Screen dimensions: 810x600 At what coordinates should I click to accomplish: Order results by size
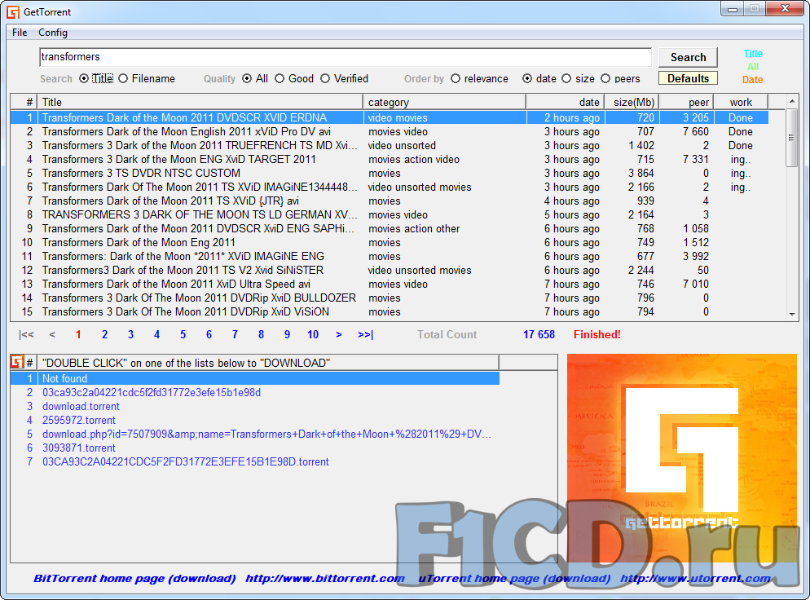[566, 78]
